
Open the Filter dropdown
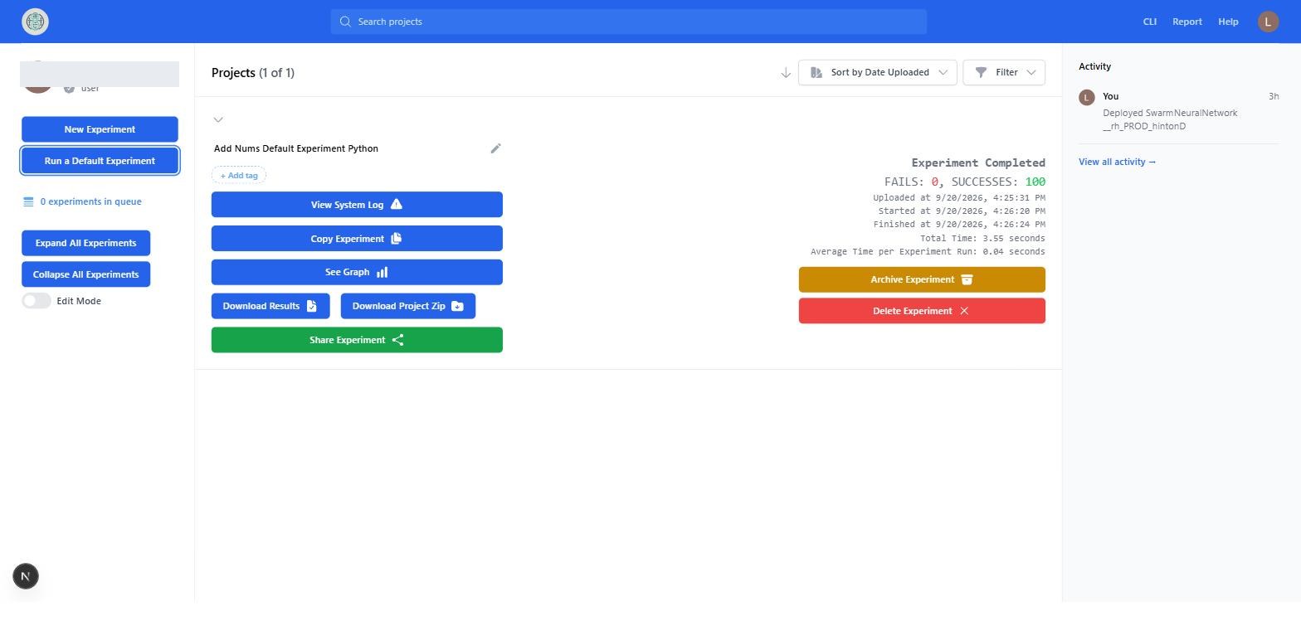pos(1004,72)
